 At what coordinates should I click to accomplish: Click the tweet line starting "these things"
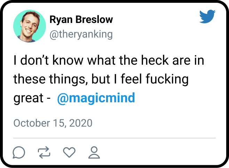tap(101, 80)
